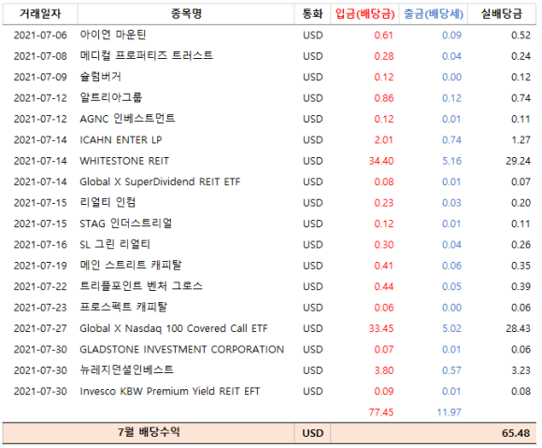Click the date 2021-07-23
The width and height of the screenshot is (542, 448).
tap(40, 308)
